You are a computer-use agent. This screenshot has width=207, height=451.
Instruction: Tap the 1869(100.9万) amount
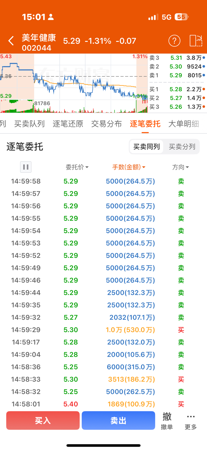pyautogui.click(x=132, y=404)
